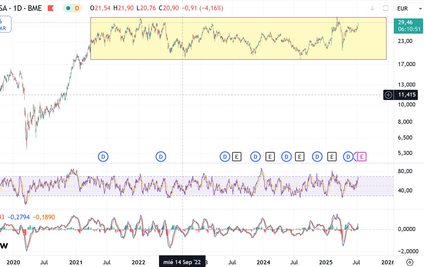Screen dimensions: 424x267
Task: Click the red flag icon next to BME
Action: pos(51,8)
